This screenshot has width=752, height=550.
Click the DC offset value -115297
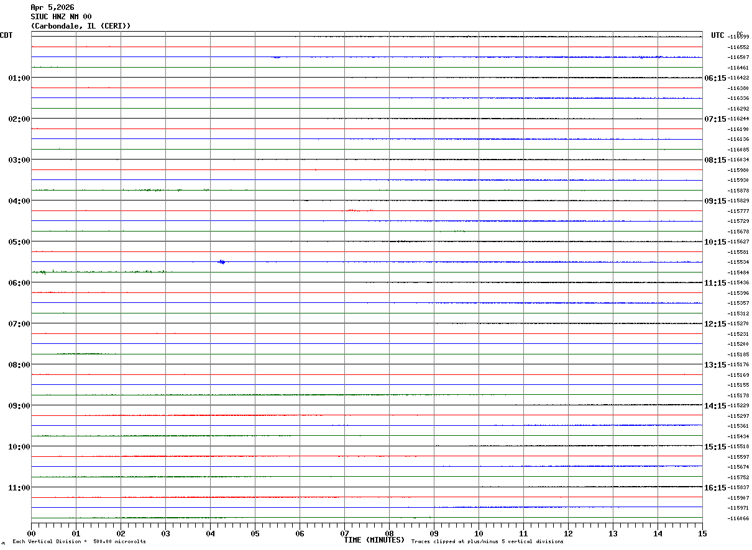[x=738, y=416]
